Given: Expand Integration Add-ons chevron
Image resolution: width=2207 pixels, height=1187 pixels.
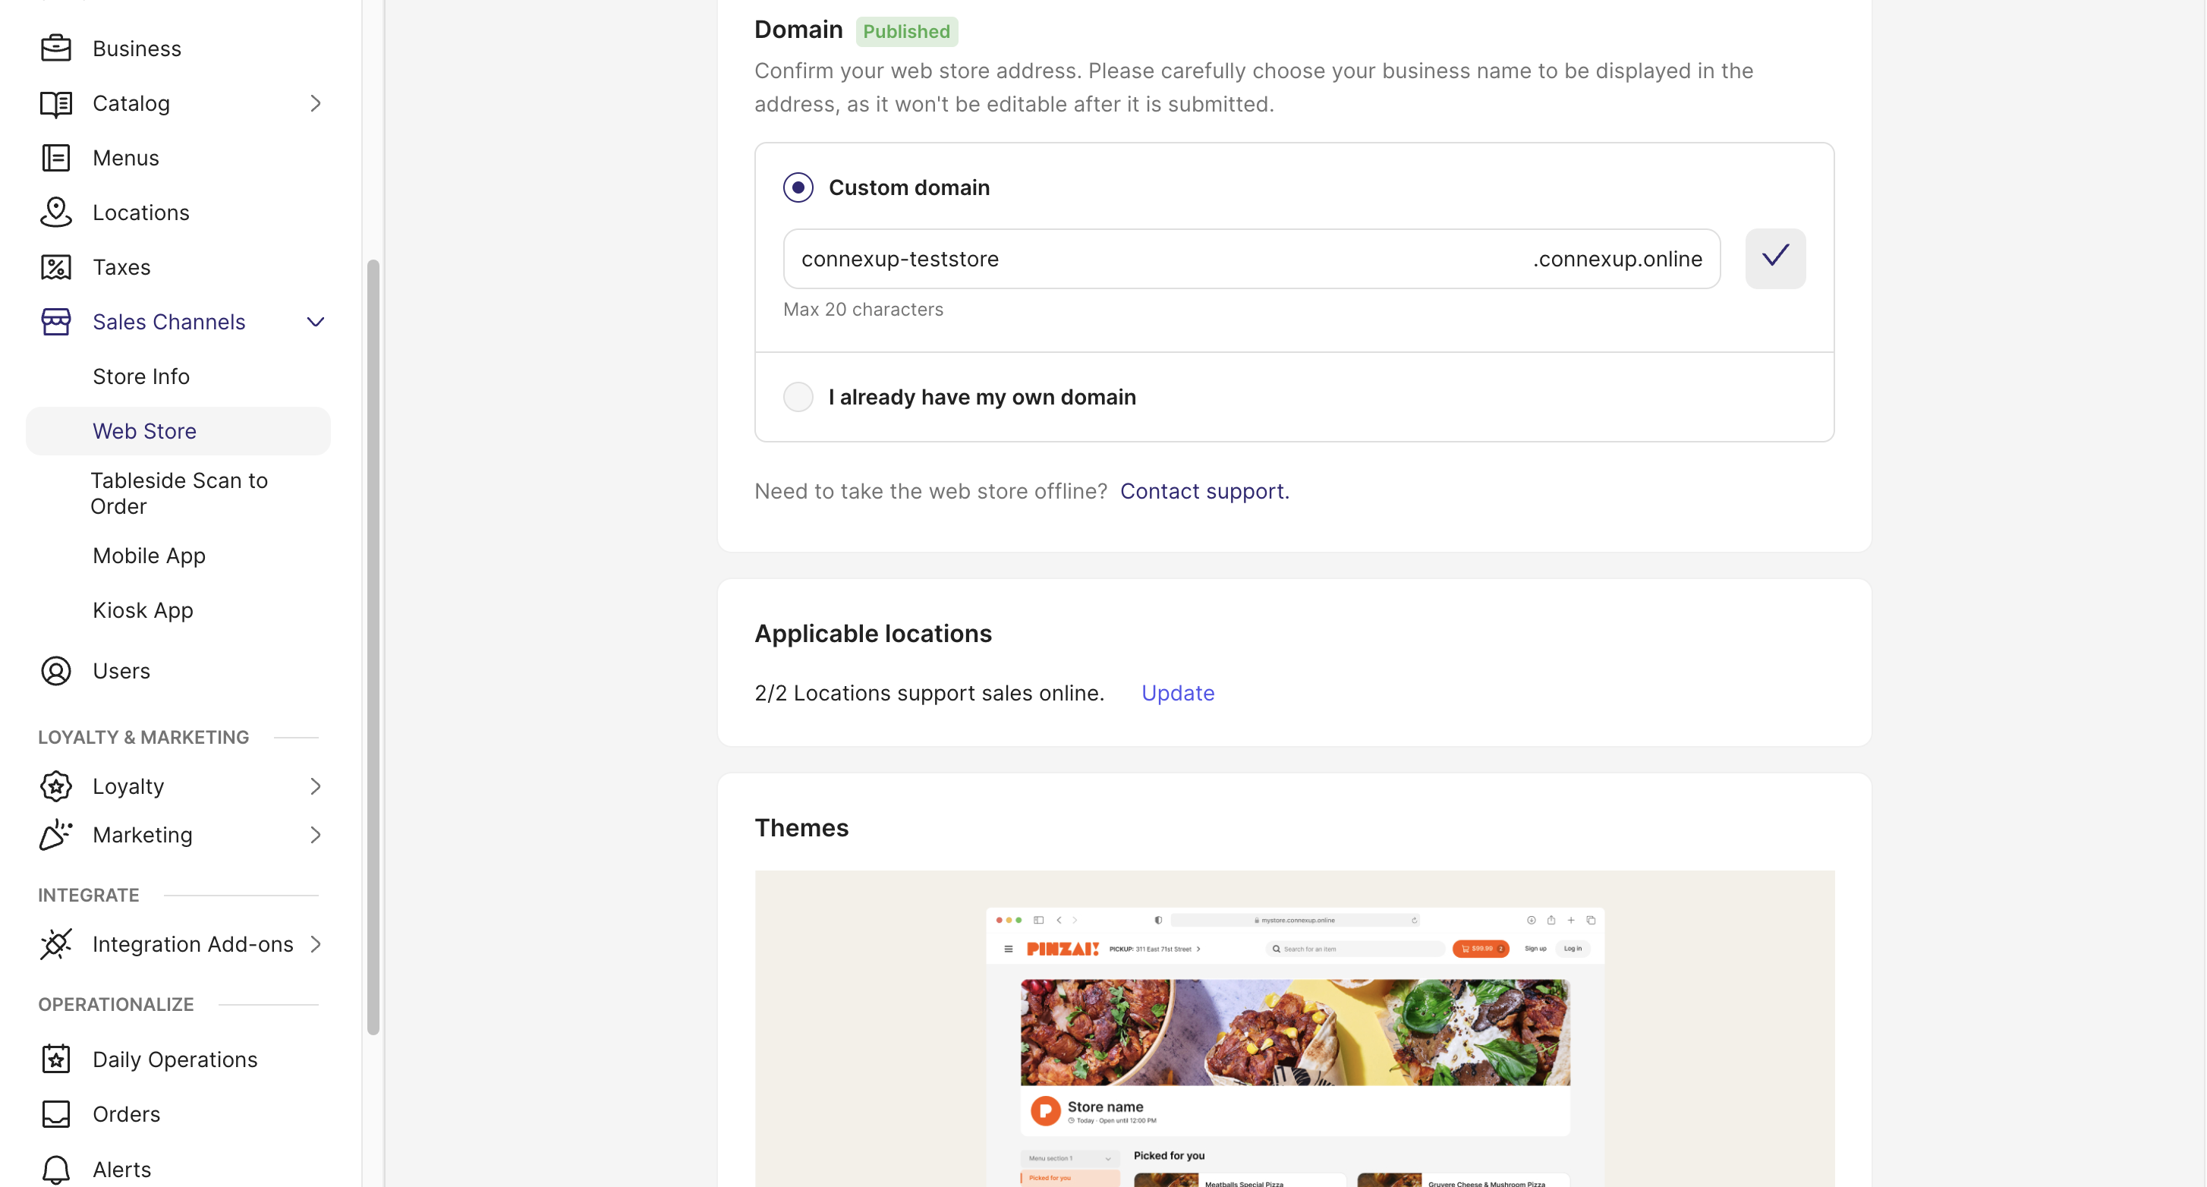Looking at the screenshot, I should pos(315,943).
